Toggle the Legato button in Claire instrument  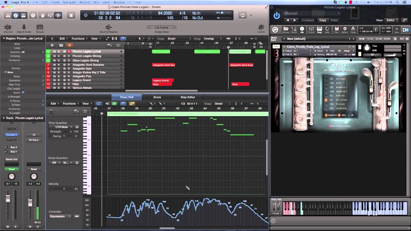331,115
